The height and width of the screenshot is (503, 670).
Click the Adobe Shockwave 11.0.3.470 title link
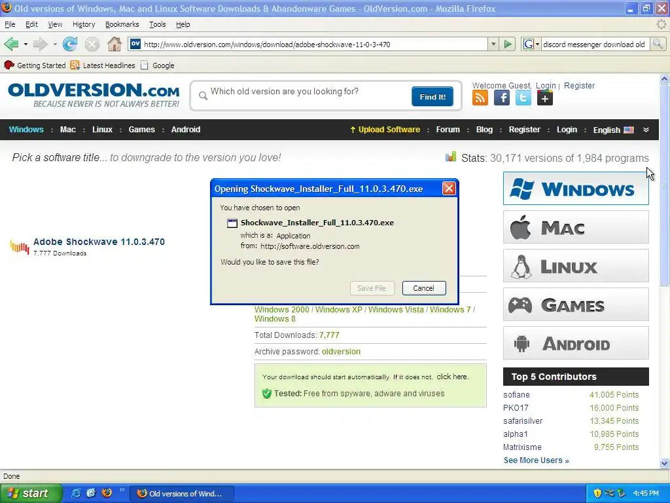[99, 242]
